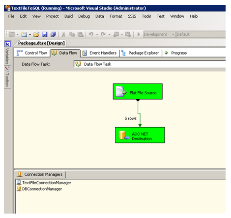231x218 pixels.
Task: Click the Cut scissors icon
Action: 63,34
